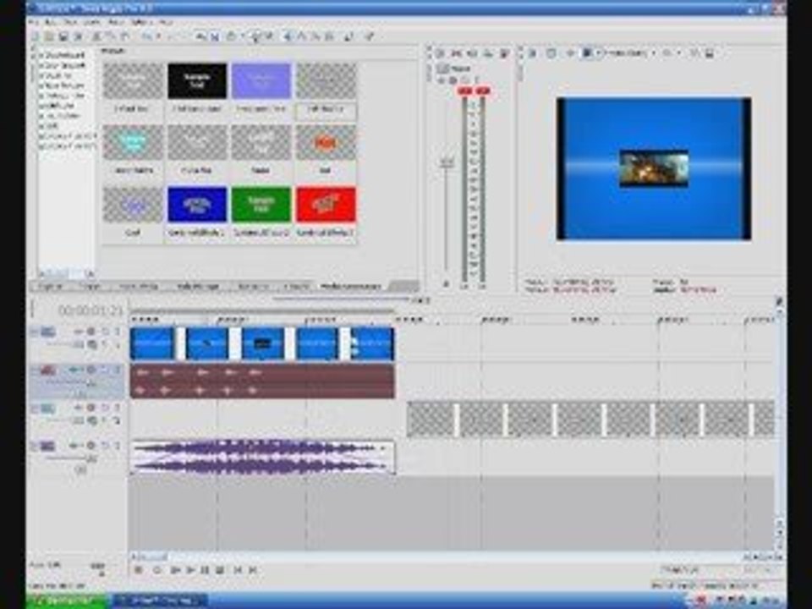
Task: Click the New project toolbar icon
Action: pos(35,36)
